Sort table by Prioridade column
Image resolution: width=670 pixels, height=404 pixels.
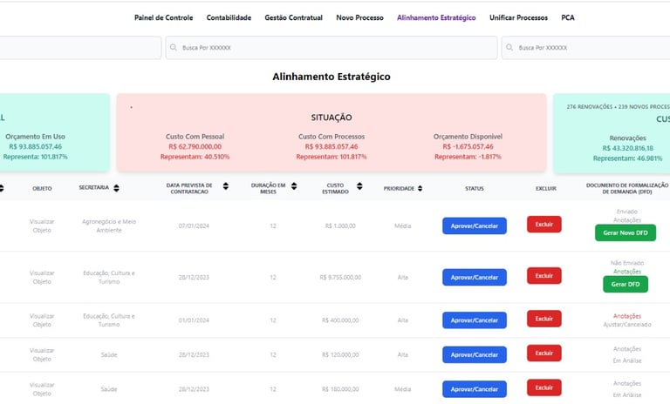(x=420, y=188)
